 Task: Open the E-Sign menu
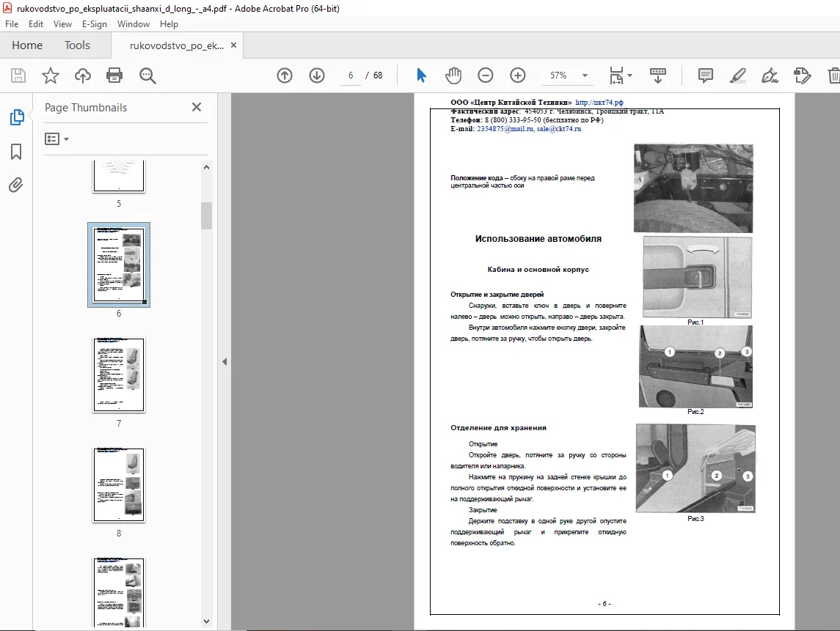coord(95,24)
